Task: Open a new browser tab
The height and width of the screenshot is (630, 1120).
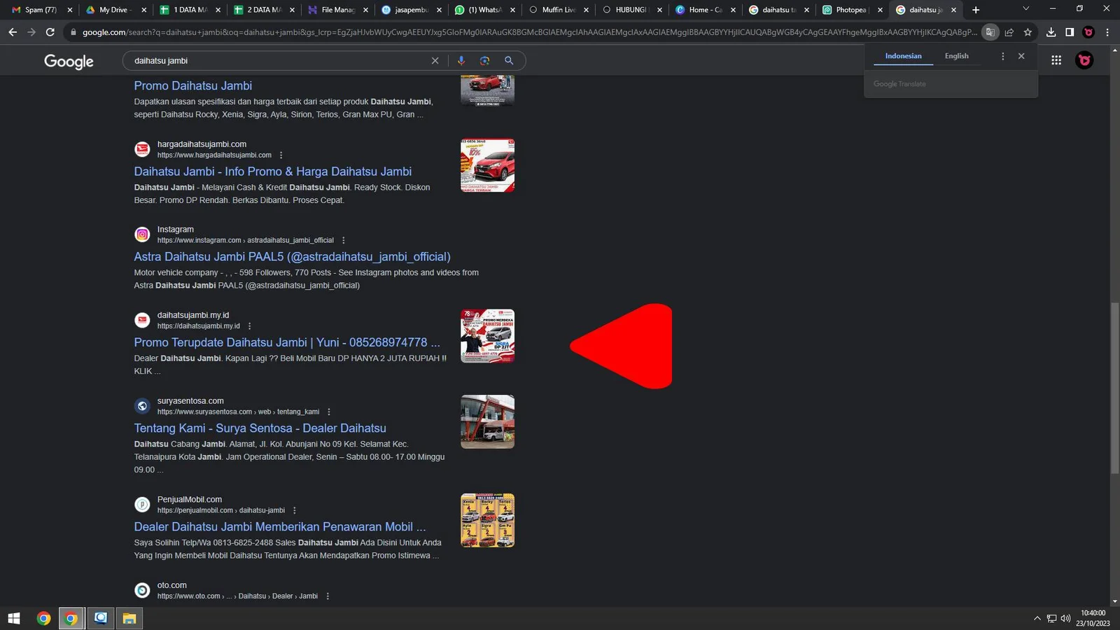Action: [x=976, y=10]
